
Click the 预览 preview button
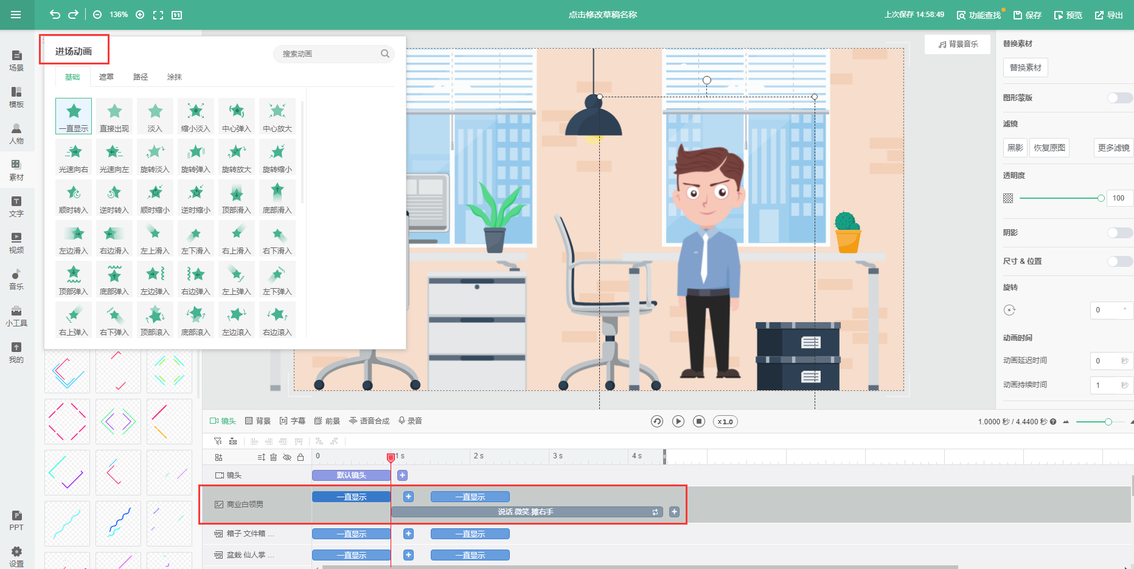tap(1068, 15)
